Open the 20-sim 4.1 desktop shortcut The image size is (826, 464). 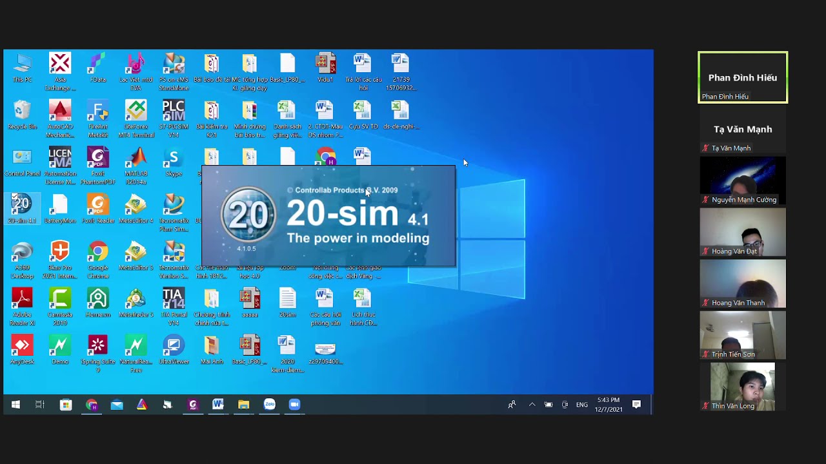[22, 209]
